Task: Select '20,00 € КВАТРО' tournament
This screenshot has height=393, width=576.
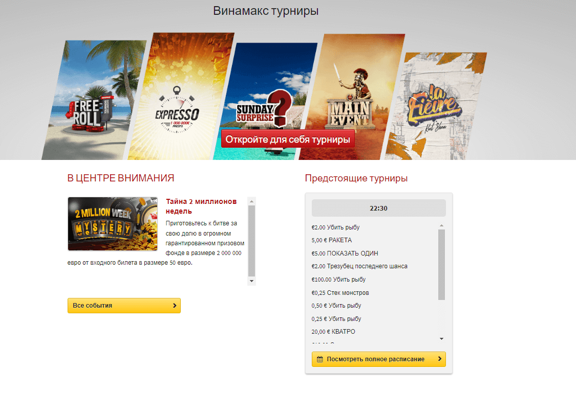Action: pos(333,331)
